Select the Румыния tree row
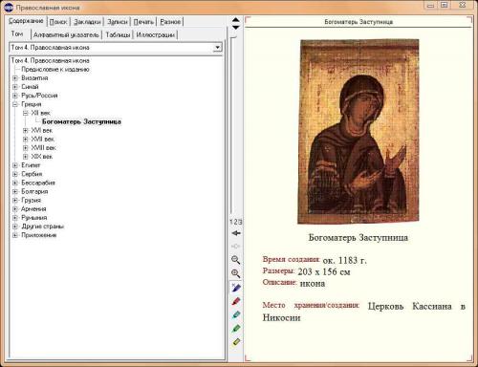The image size is (478, 367). click(34, 218)
